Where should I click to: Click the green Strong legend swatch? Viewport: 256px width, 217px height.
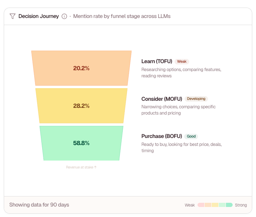click(x=229, y=205)
